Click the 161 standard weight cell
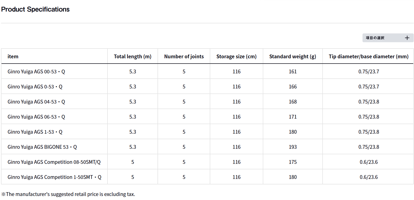This screenshot has width=414, height=200. tap(293, 72)
